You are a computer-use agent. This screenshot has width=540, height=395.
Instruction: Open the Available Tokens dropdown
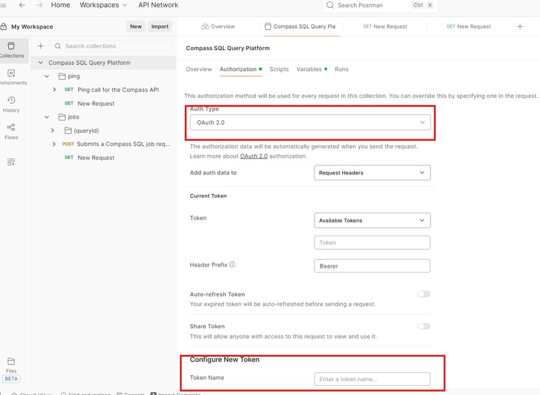click(x=372, y=221)
